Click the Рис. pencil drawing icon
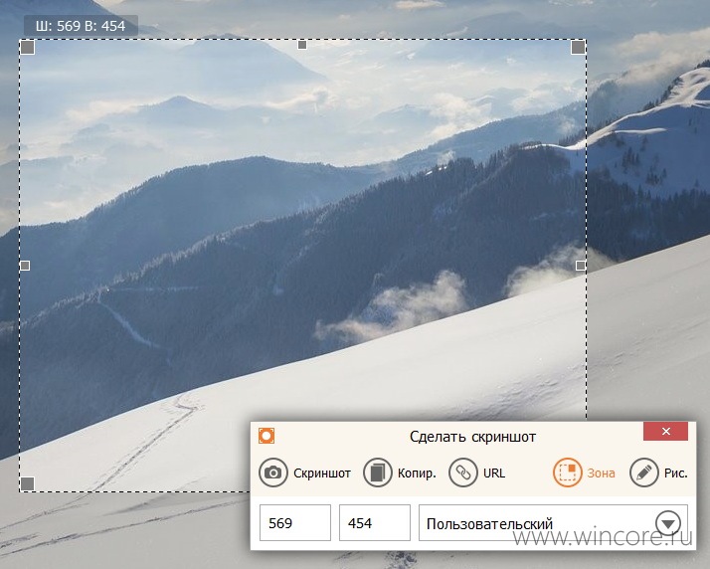Viewport: 710px width, 569px height. pyautogui.click(x=644, y=473)
